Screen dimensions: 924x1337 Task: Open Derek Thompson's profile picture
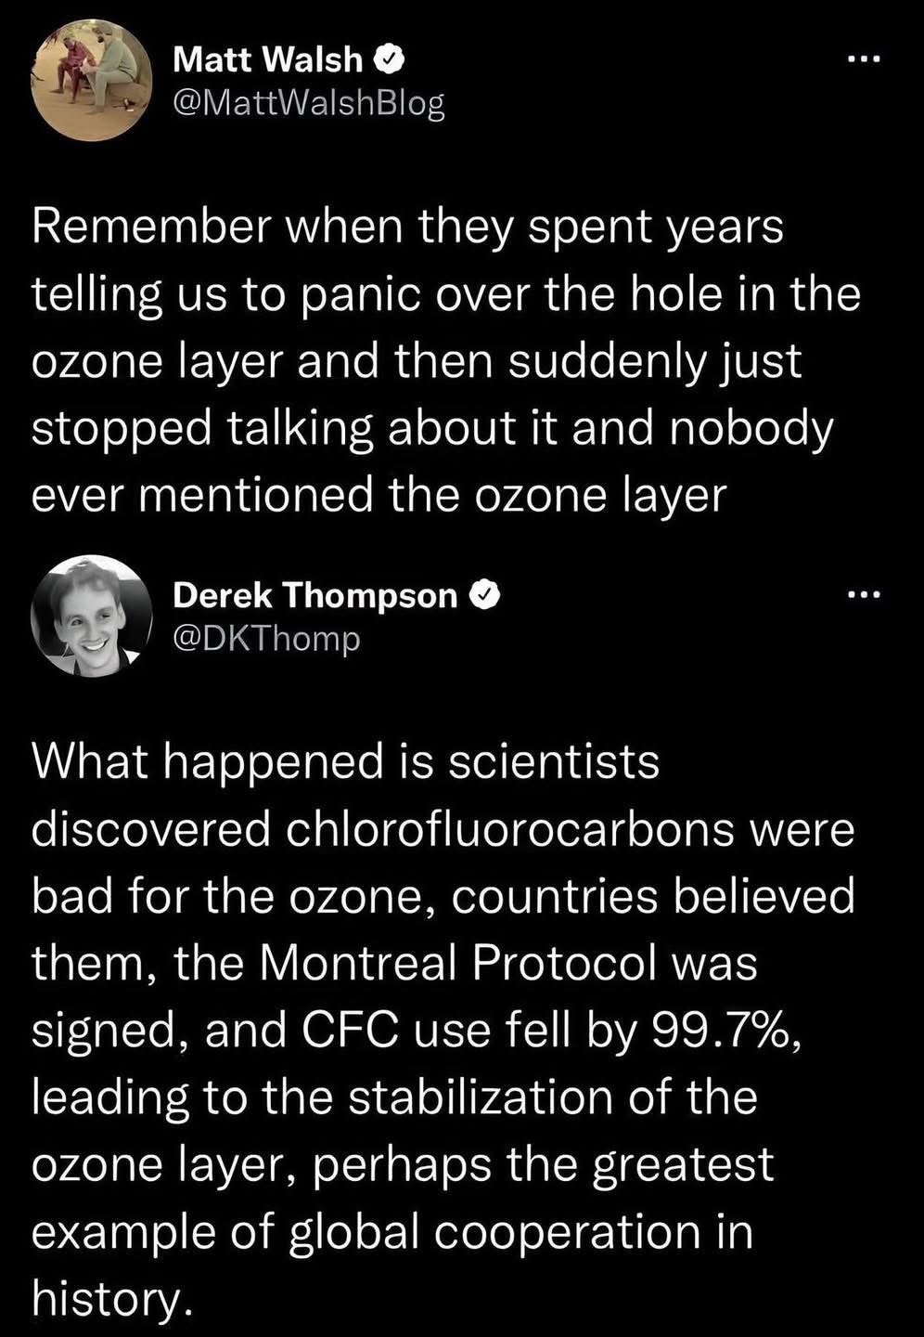tap(92, 617)
